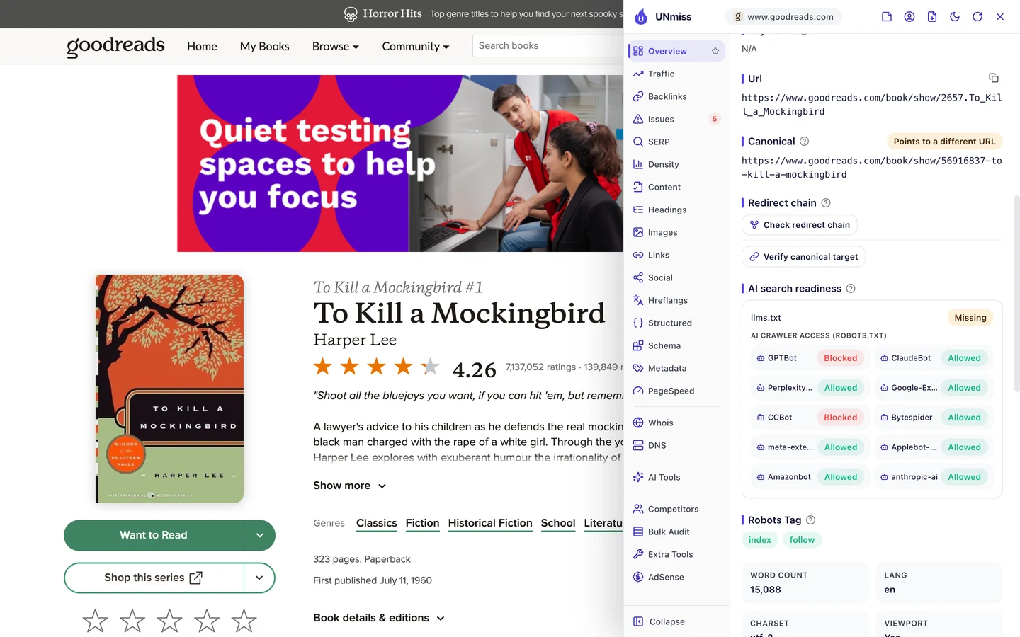Click the To Kill a Mockingbird cover
Image resolution: width=1020 pixels, height=637 pixels.
click(x=170, y=389)
